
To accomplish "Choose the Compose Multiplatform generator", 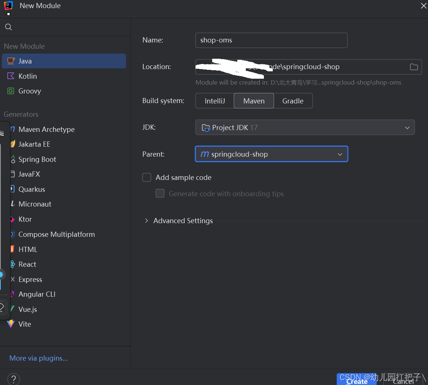I will [x=57, y=234].
